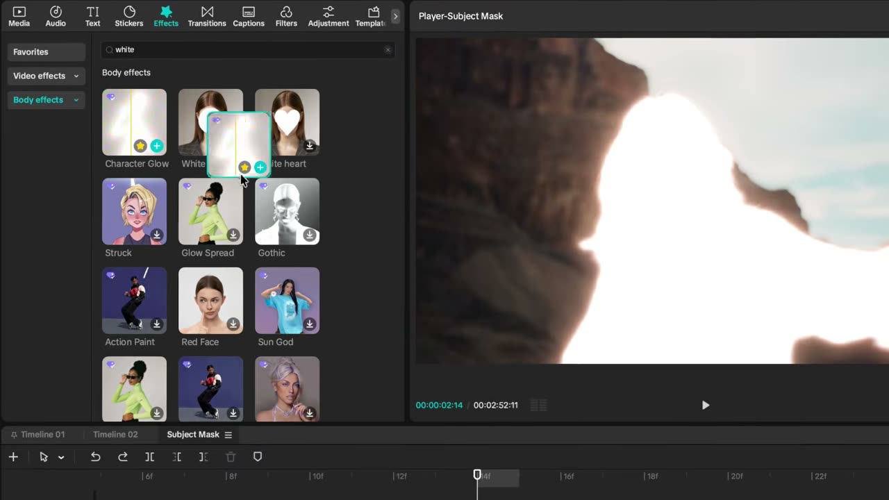
Task: Click the Delete left trim tool
Action: click(177, 457)
